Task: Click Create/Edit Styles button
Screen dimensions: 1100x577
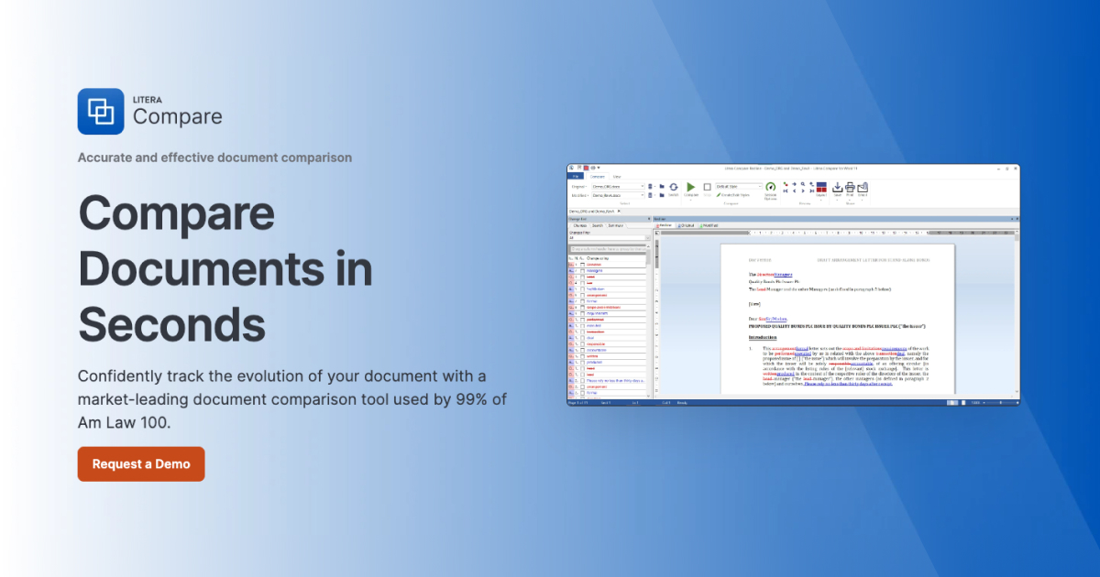Action: click(x=734, y=195)
